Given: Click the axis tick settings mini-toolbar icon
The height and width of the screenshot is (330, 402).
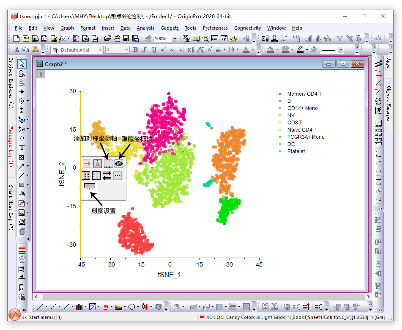Looking at the screenshot, I should tap(90, 186).
